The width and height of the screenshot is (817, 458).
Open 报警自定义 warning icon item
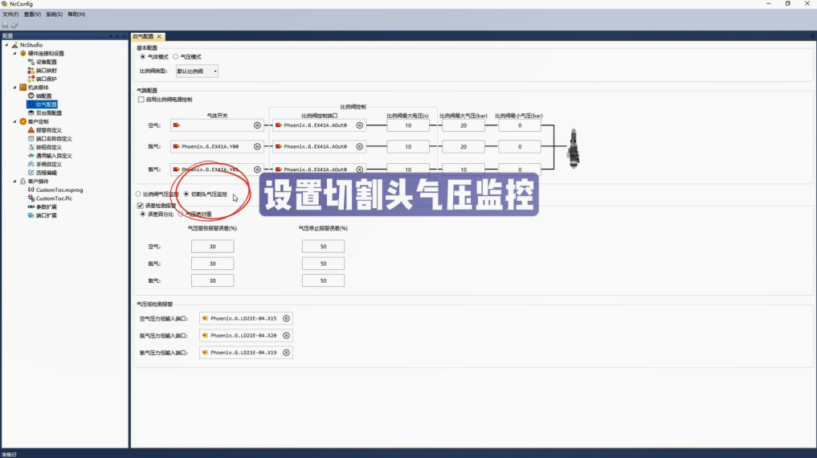47,130
